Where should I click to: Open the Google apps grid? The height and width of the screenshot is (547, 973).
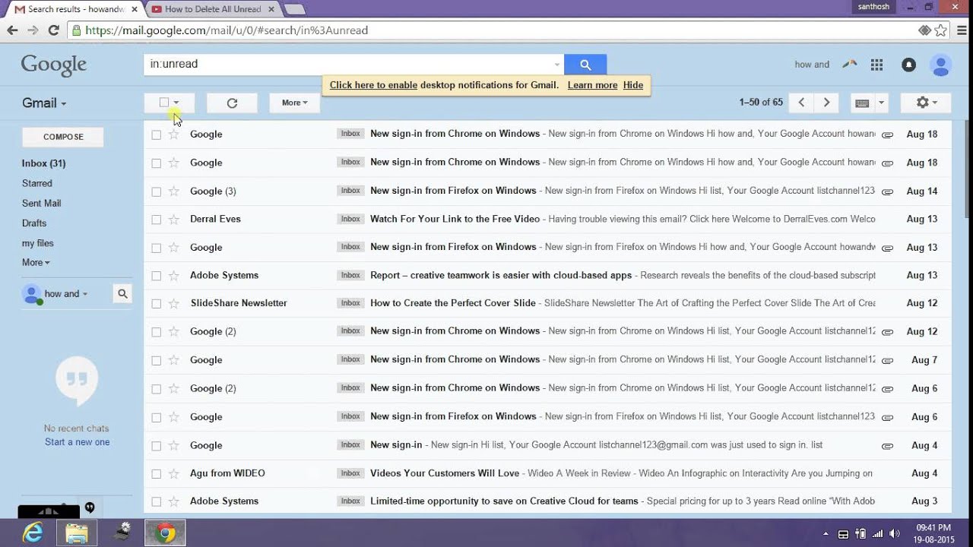tap(876, 65)
